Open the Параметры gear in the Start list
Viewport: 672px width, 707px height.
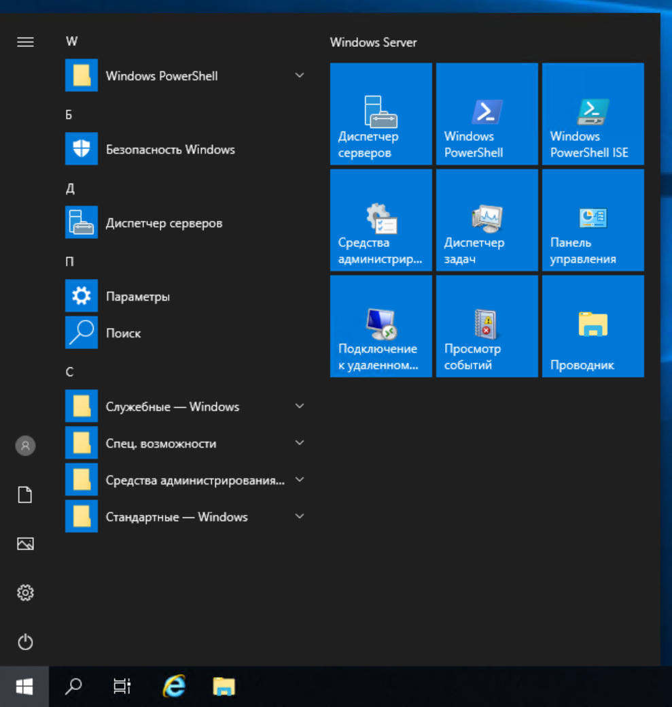pos(137,296)
